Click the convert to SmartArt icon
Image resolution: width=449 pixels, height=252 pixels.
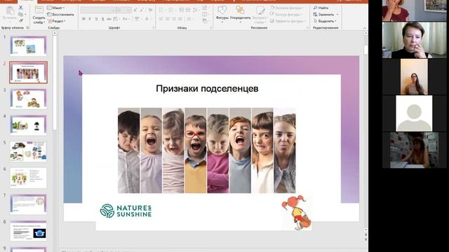pyautogui.click(x=205, y=20)
